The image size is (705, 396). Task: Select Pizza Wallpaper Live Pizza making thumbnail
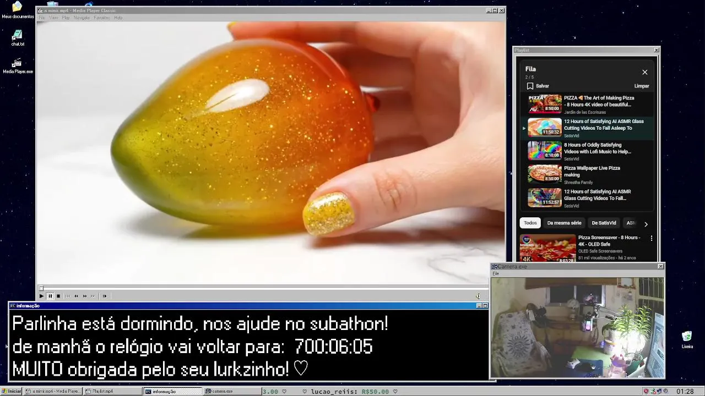(x=545, y=174)
